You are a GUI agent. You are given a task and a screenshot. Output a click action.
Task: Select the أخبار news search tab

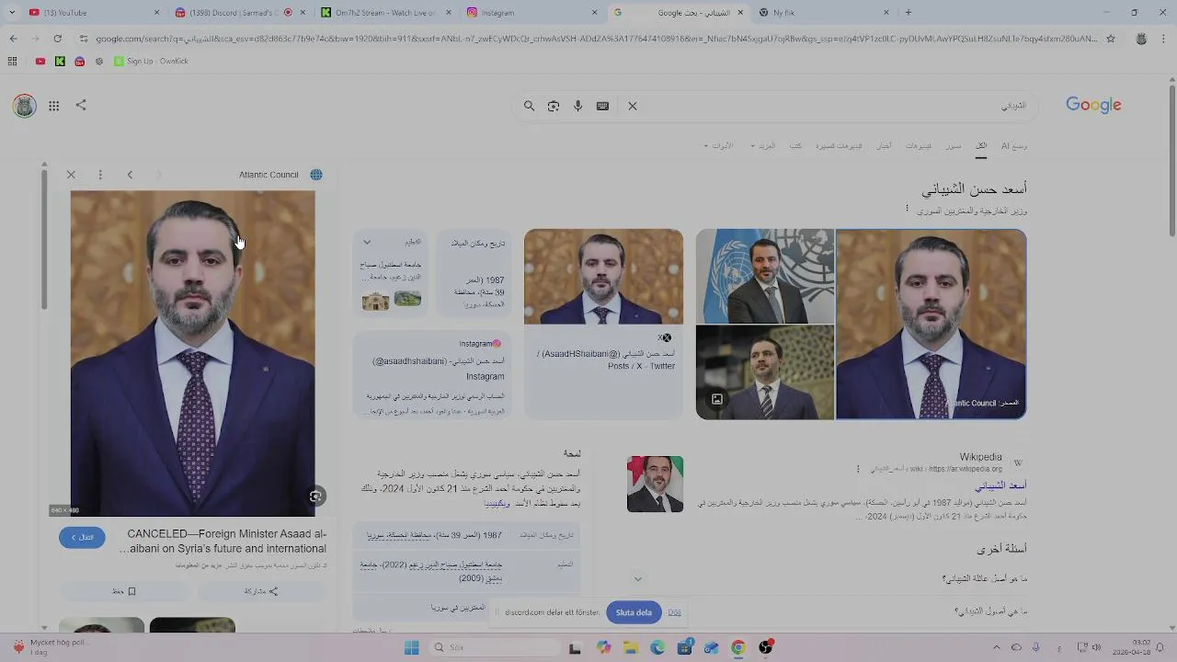(x=884, y=146)
